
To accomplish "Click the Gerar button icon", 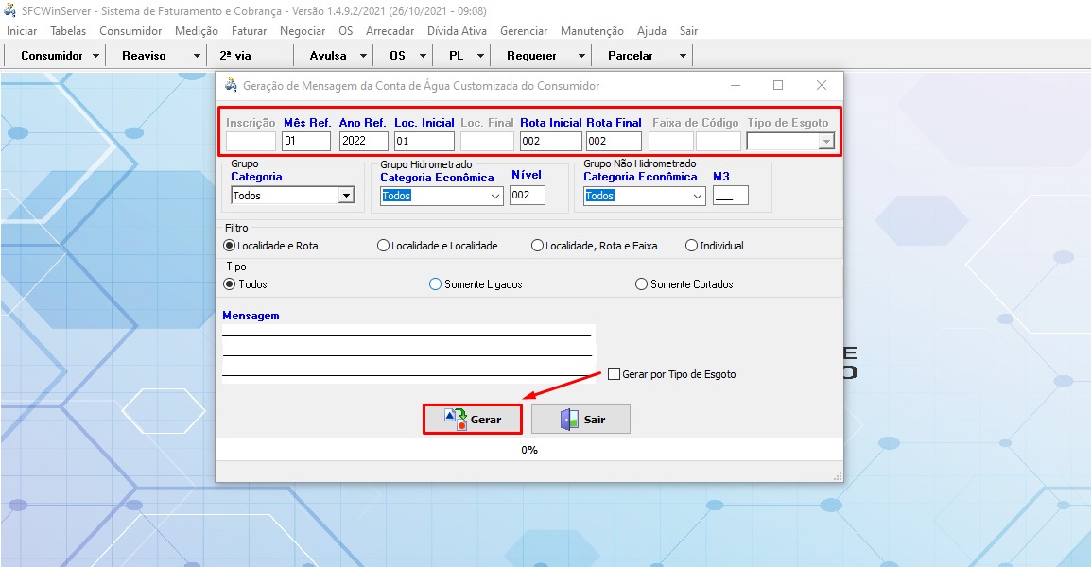I will (456, 420).
